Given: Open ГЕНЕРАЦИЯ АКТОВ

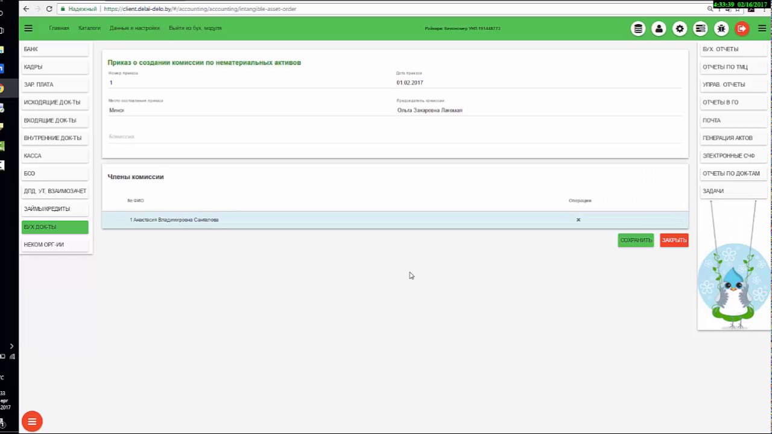Looking at the screenshot, I should pos(733,138).
